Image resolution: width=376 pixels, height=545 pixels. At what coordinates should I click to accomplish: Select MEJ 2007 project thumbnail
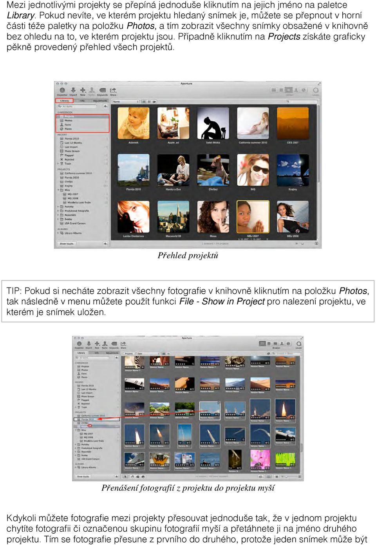253,217
